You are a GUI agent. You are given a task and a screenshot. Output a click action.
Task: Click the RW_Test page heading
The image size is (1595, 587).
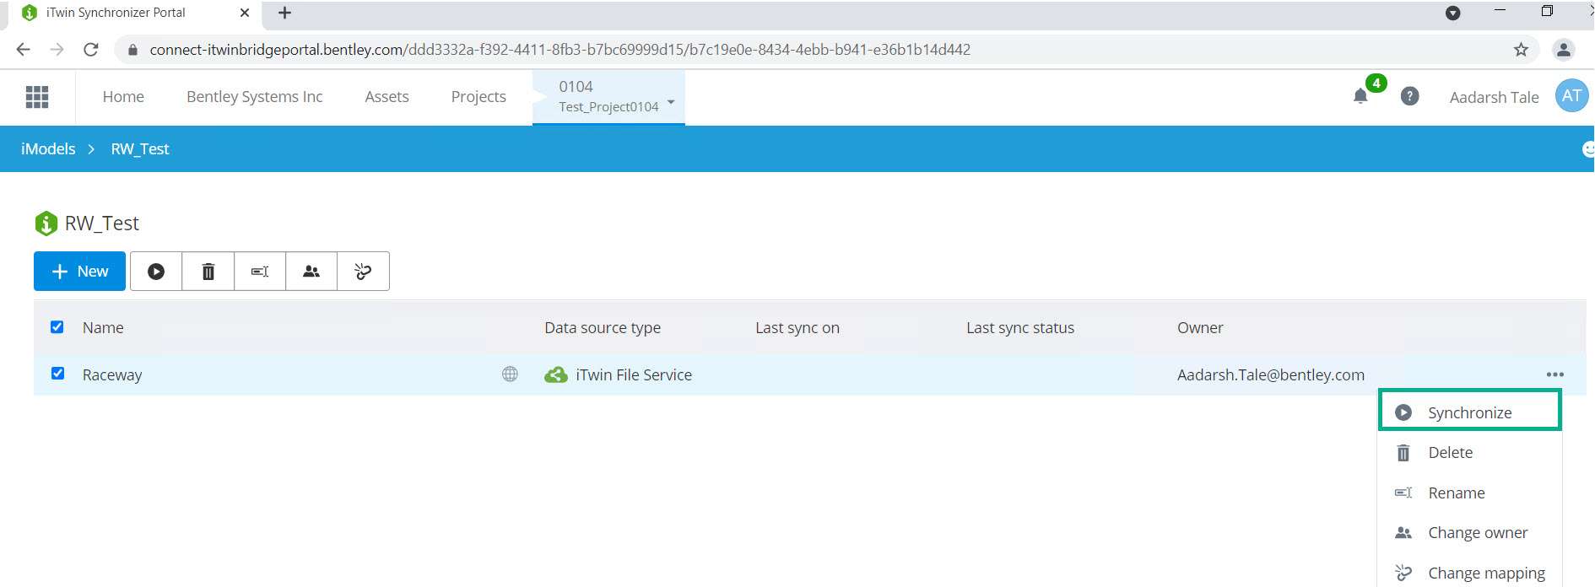[102, 223]
